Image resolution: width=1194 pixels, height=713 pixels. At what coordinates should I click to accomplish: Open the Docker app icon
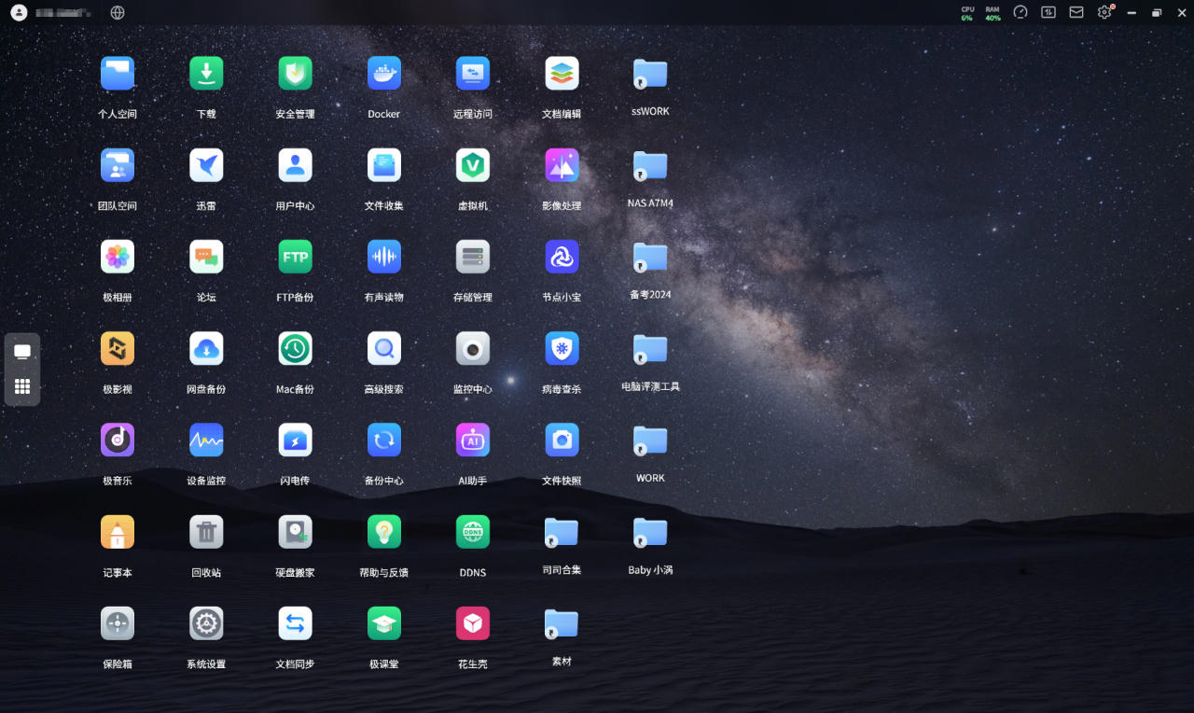point(383,73)
